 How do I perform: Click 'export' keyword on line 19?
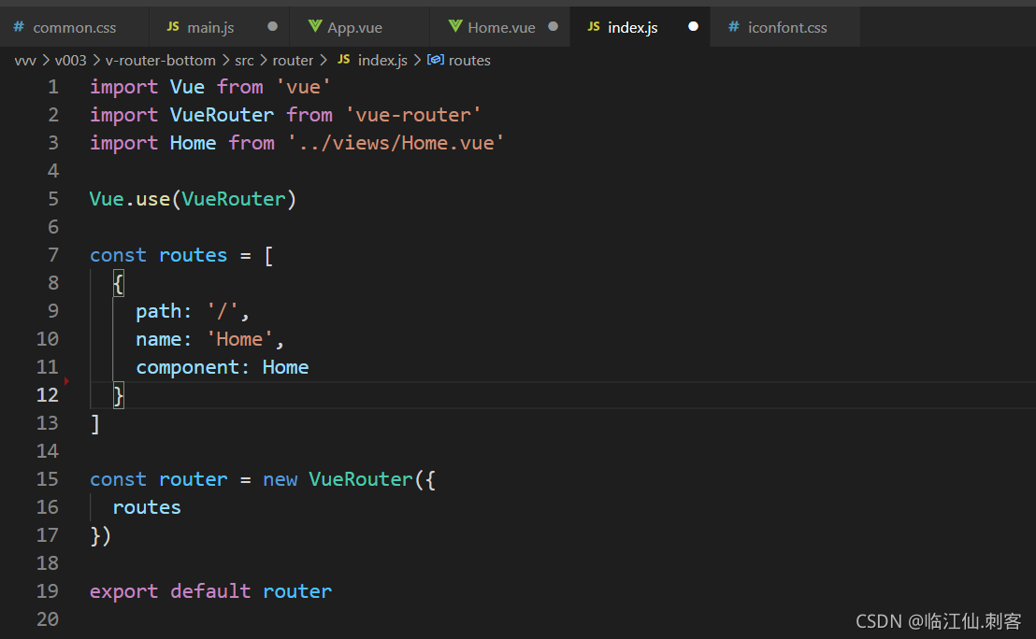pos(123,591)
